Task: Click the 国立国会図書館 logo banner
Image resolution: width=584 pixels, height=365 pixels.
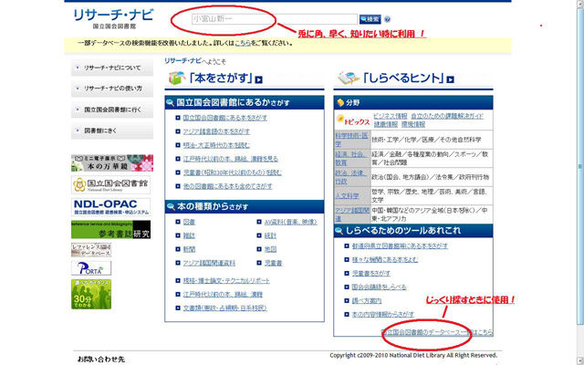Action: [111, 184]
